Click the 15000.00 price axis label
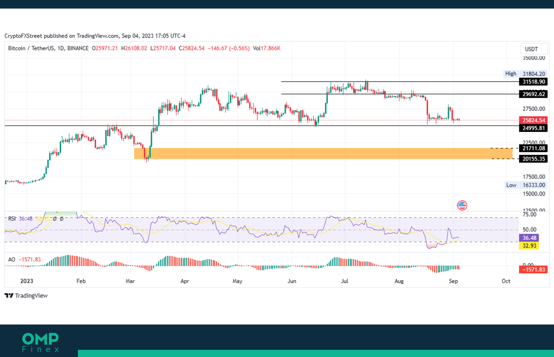The width and height of the screenshot is (554, 357). coord(534,194)
